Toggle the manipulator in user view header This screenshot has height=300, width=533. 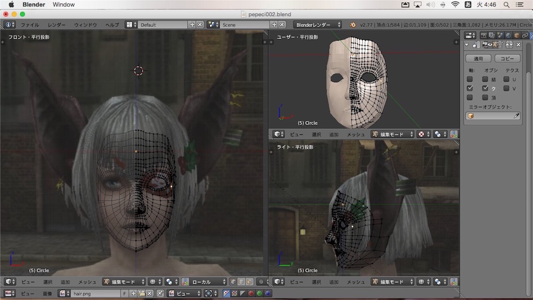[454, 134]
